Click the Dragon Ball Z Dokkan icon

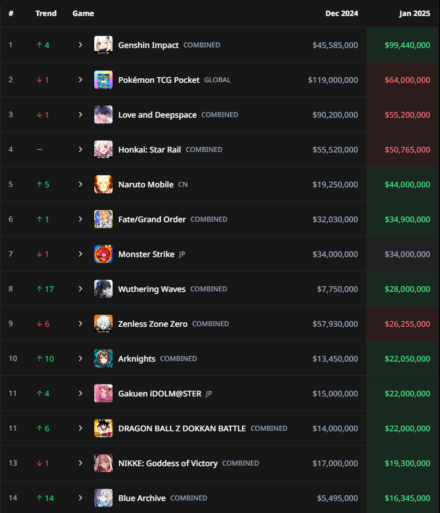103,428
